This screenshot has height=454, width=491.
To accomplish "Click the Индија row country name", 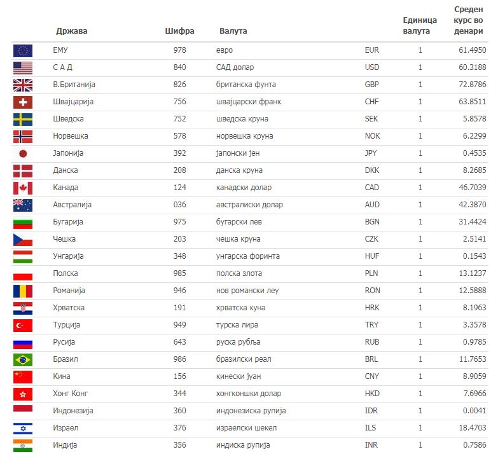I will 66,445.
